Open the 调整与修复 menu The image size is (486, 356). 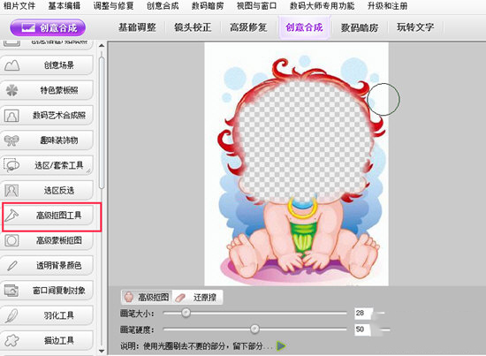tap(113, 6)
